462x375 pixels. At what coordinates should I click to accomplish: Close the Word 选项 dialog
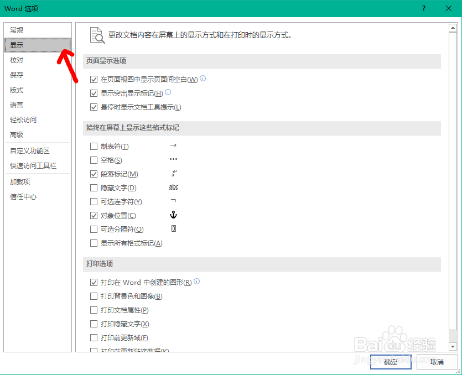pos(449,8)
